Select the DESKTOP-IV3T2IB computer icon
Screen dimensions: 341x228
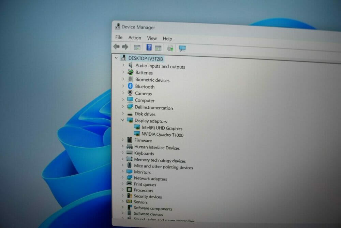pos(123,58)
